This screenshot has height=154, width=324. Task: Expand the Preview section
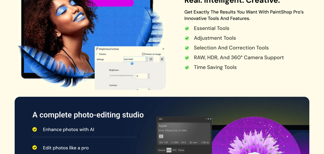coord(97,54)
